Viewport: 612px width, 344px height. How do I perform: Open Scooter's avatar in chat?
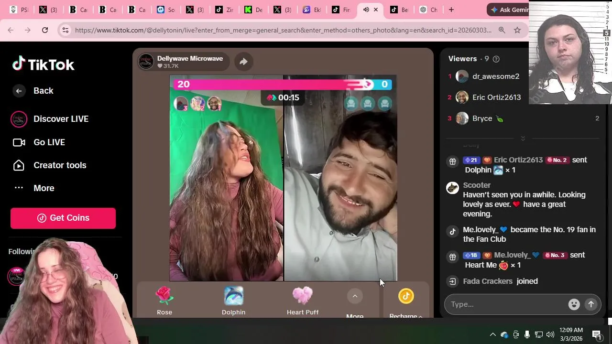(x=452, y=188)
